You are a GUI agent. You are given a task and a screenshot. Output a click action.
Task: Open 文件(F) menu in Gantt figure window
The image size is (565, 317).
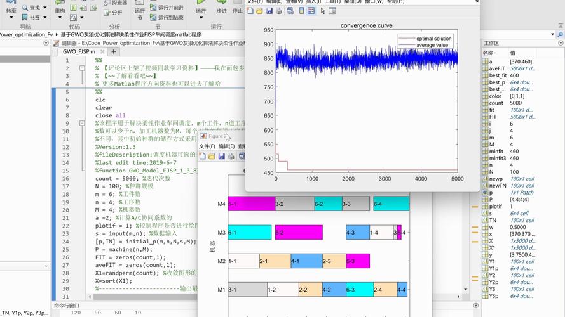[x=207, y=146]
